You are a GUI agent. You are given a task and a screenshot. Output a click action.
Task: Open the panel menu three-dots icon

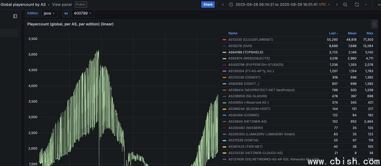click(374, 24)
